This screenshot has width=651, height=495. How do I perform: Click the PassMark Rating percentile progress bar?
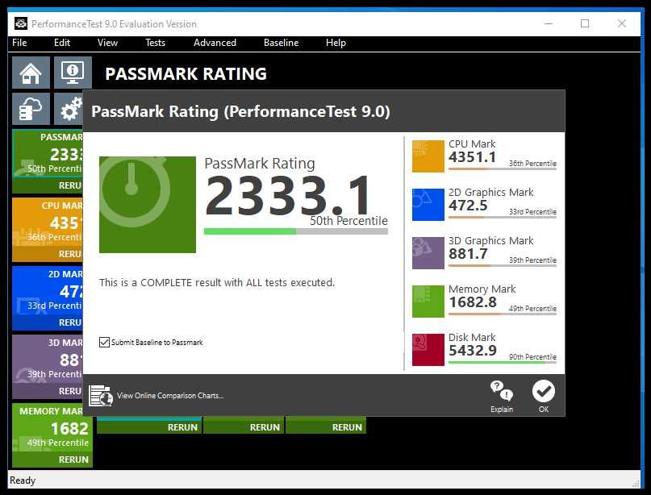[x=296, y=231]
